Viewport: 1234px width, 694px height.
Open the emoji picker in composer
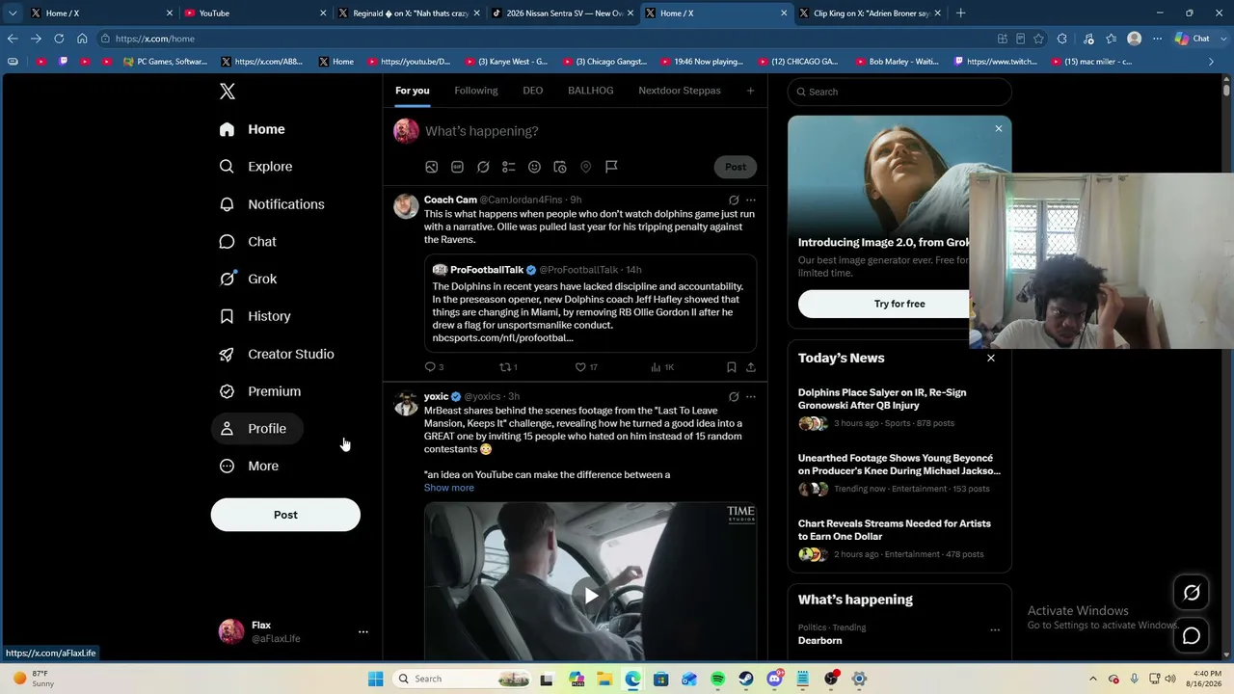tap(534, 167)
